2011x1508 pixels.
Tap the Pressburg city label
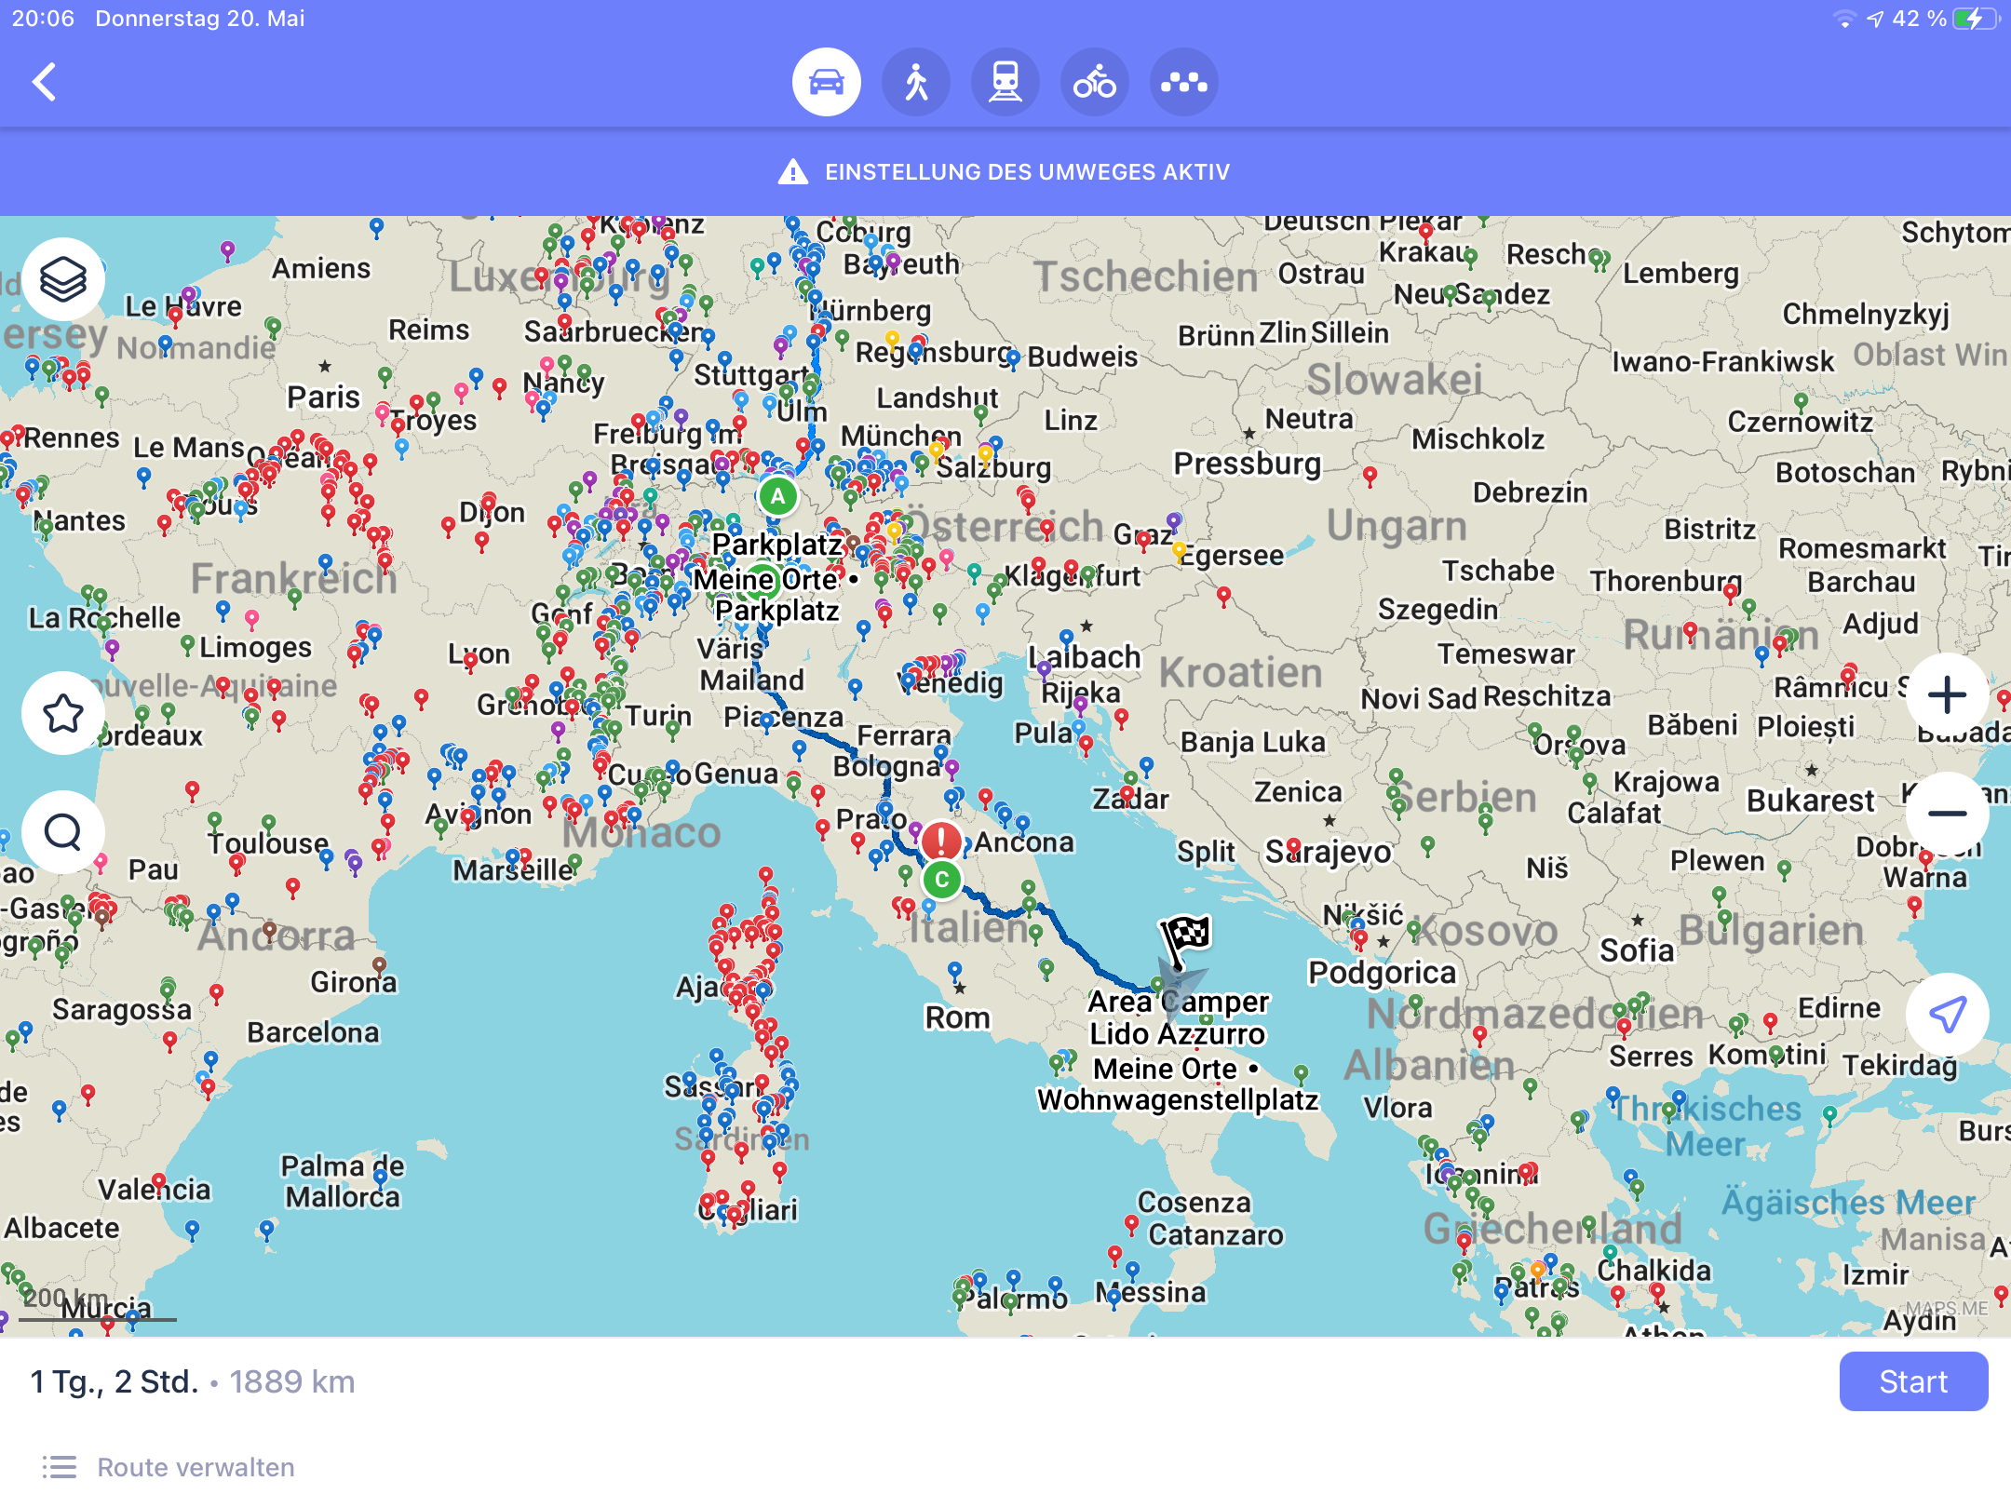click(1247, 463)
